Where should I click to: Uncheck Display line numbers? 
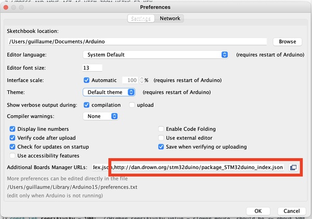(x=12, y=129)
